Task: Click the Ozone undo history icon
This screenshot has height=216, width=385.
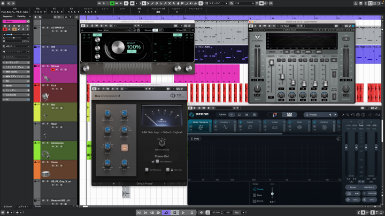Action: (x=353, y=115)
